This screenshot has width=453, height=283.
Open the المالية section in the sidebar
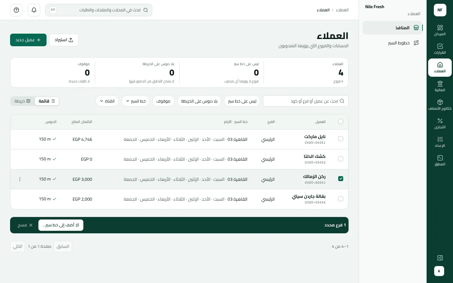440,86
